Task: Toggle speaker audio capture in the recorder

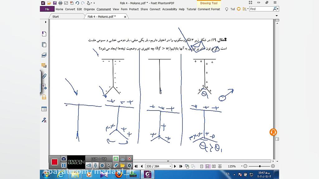Action: point(89,166)
